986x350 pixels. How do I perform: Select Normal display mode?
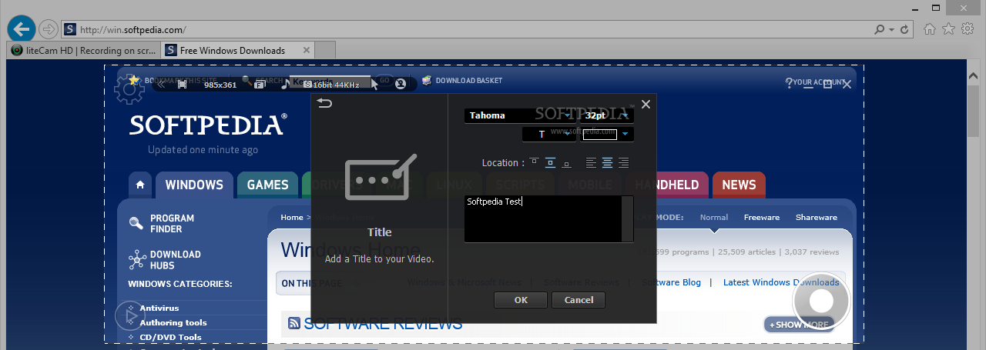(x=714, y=218)
